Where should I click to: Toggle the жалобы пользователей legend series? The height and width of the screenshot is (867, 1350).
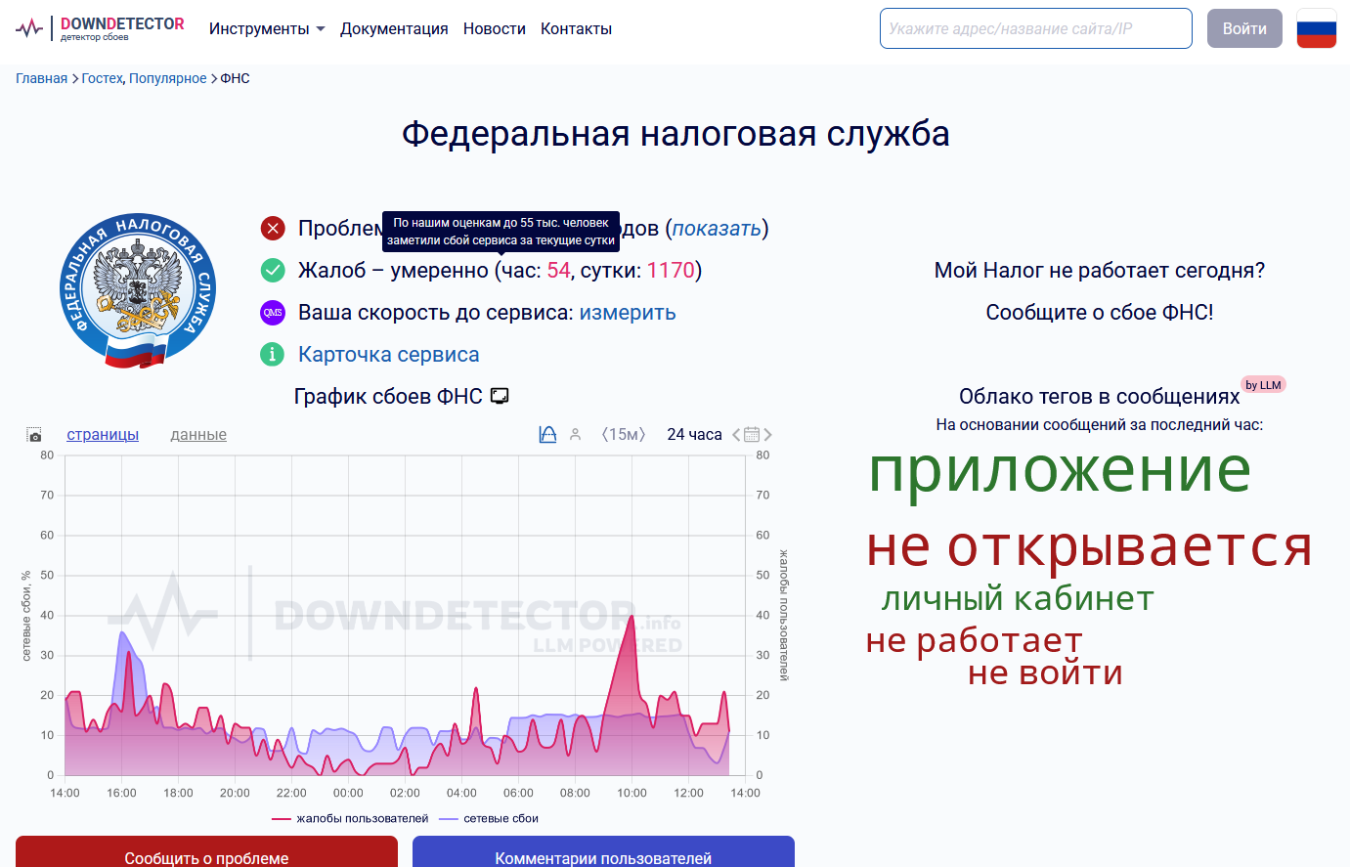coord(351,819)
